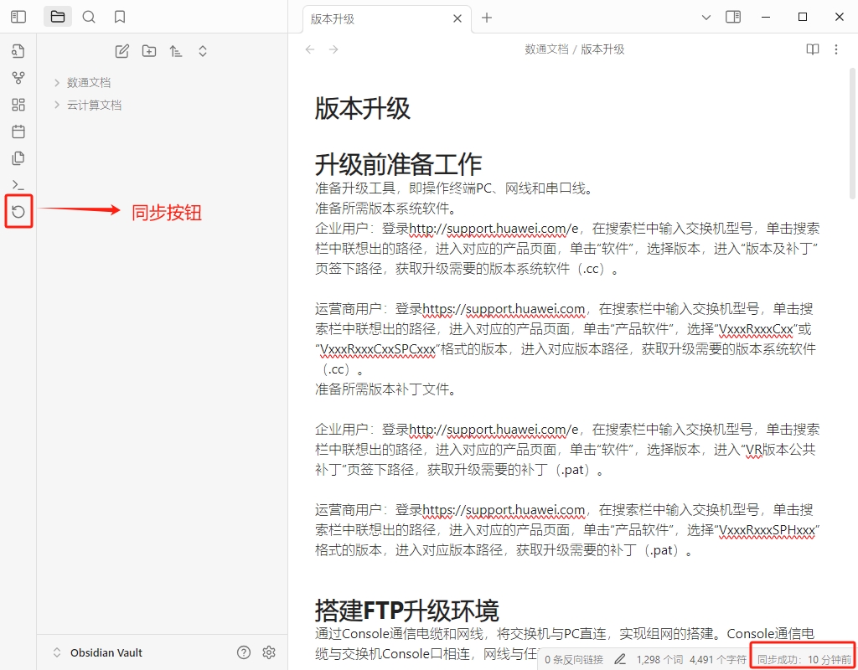The image size is (858, 670).
Task: Toggle the left sidebar visibility
Action: [18, 17]
